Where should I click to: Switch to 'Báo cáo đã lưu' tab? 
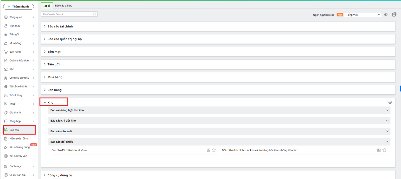pos(64,5)
